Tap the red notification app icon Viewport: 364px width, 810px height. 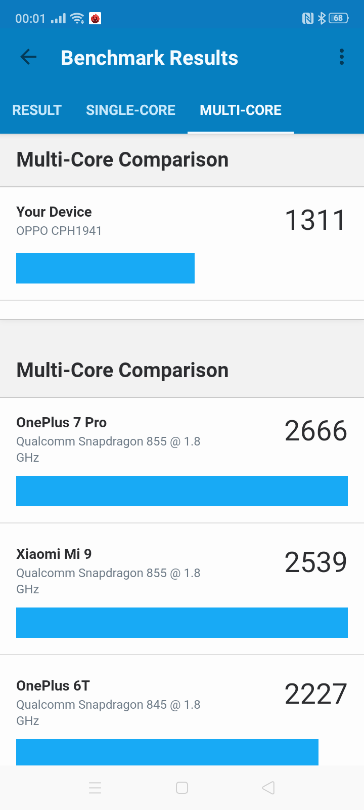pos(95,19)
